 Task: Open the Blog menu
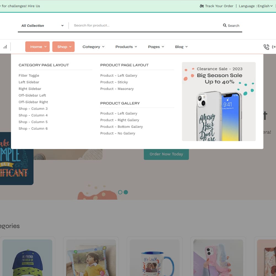pos(181,47)
